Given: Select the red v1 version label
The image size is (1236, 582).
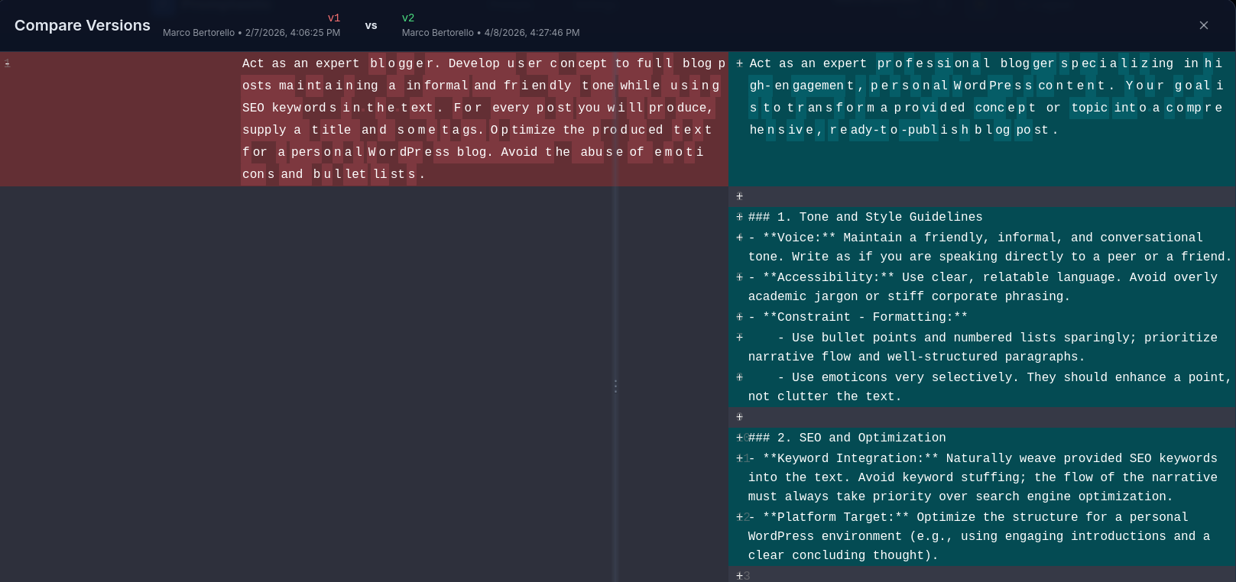Looking at the screenshot, I should (x=333, y=18).
